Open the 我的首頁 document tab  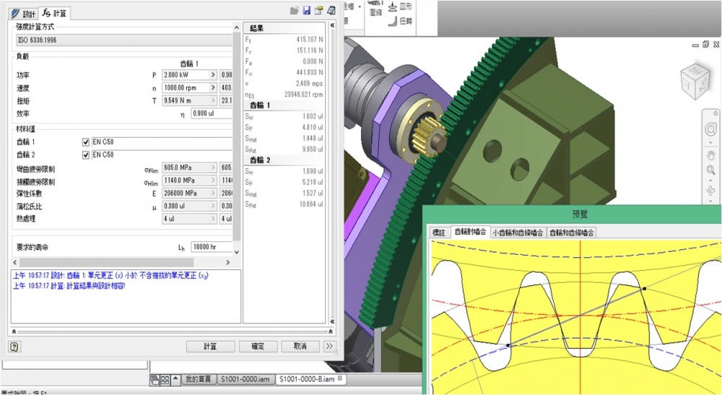[199, 379]
